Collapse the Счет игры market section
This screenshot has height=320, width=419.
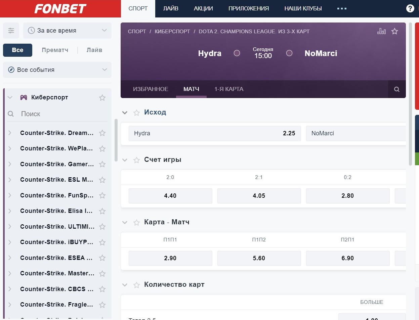[125, 160]
